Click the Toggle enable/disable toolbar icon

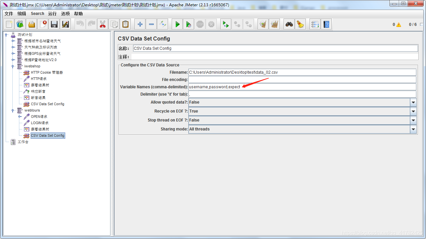(x=162, y=24)
